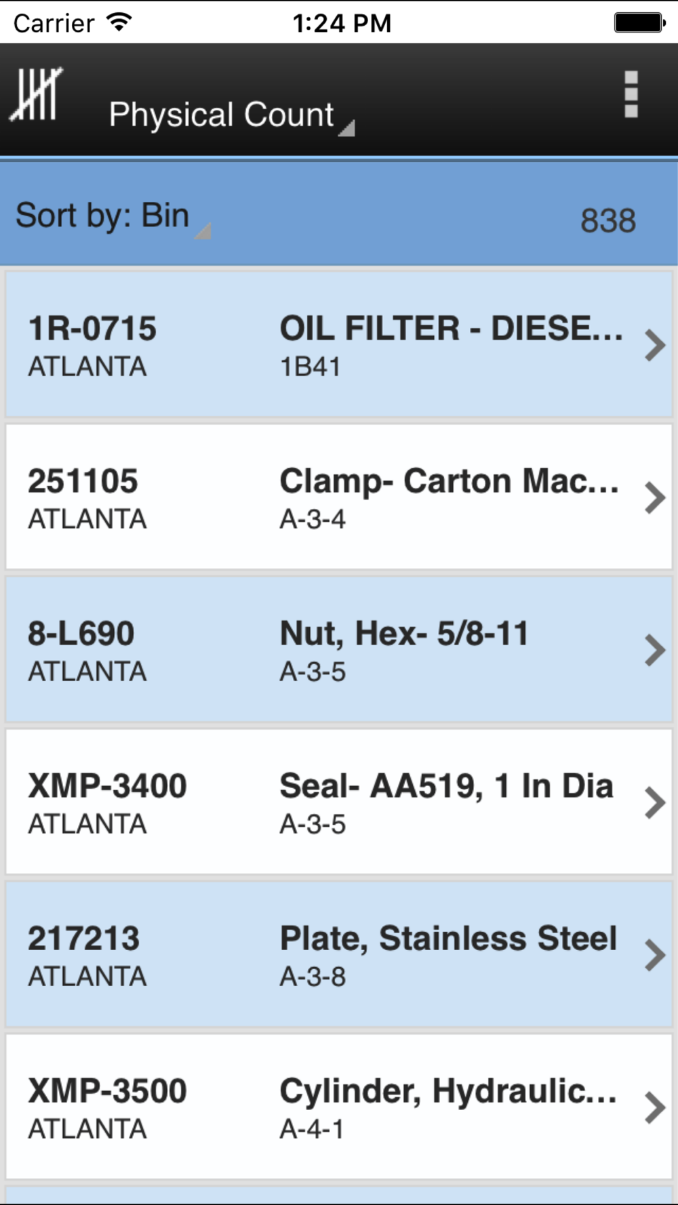Click the arrow beside Seal- AA519
The height and width of the screenshot is (1205, 678).
tap(654, 802)
